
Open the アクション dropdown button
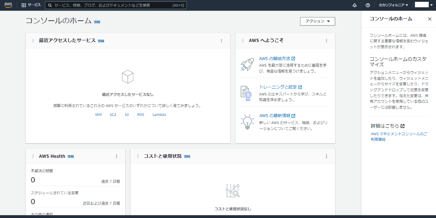click(318, 21)
